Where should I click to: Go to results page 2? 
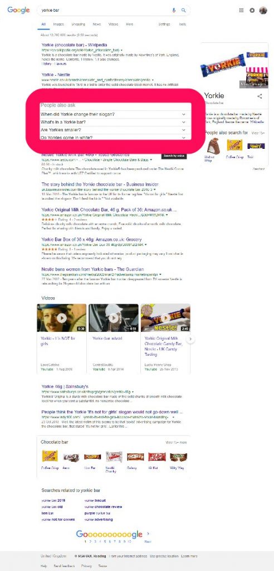tap(90, 541)
